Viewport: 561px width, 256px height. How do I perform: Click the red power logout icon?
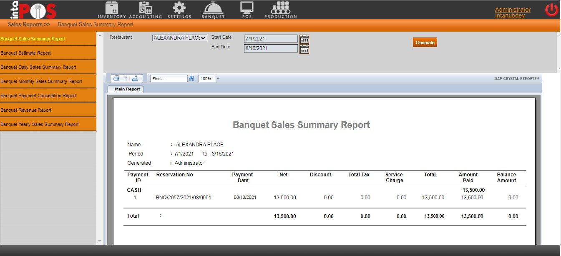click(x=551, y=10)
